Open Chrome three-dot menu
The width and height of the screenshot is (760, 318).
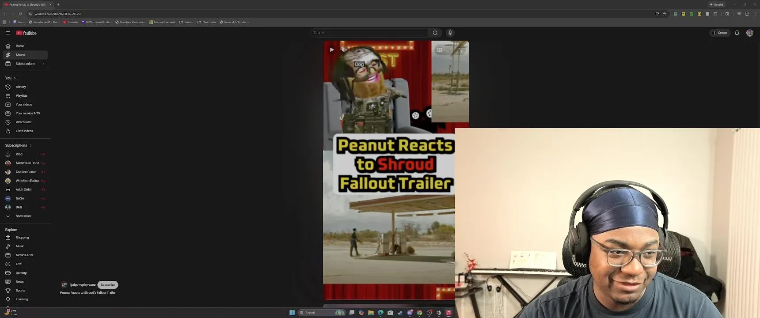pos(755,14)
